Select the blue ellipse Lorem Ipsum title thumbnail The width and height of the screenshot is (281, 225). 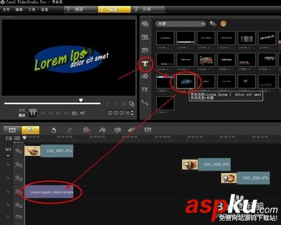(185, 82)
